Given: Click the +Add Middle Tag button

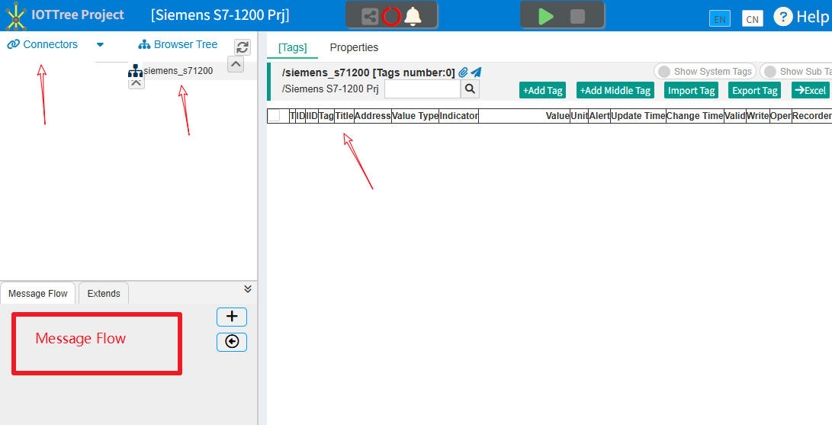Looking at the screenshot, I should 615,90.
